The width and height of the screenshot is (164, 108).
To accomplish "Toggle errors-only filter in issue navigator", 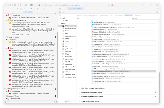I will (56, 102).
